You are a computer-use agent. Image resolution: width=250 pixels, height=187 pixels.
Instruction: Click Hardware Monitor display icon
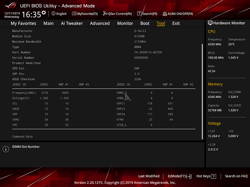[210, 23]
